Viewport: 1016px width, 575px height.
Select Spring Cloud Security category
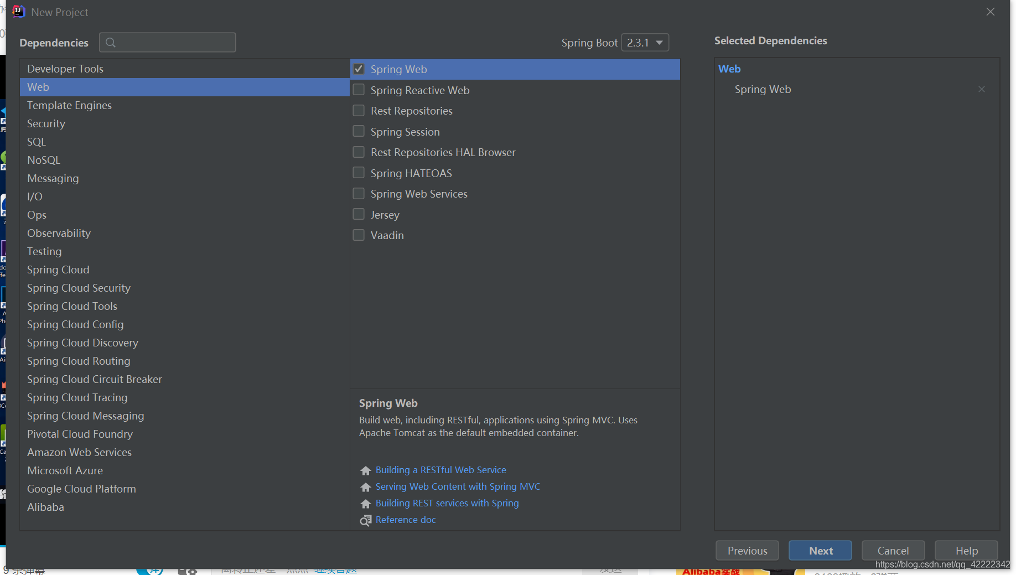[x=185, y=288]
